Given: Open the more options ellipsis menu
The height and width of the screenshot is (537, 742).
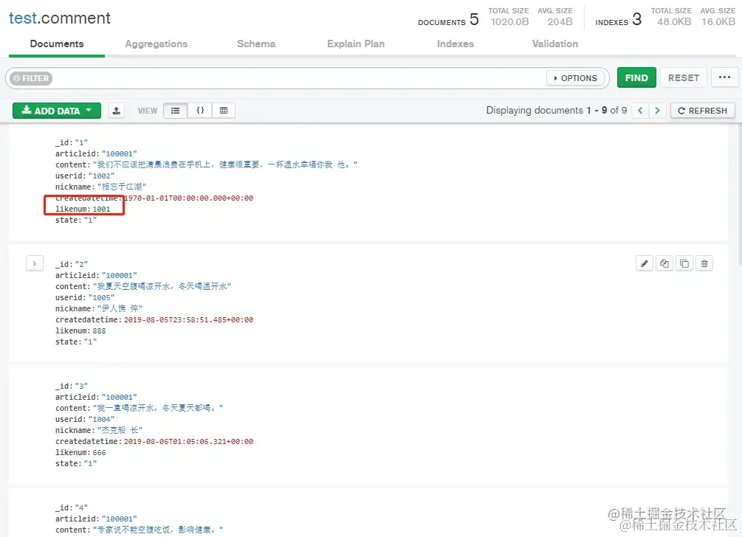Looking at the screenshot, I should coord(724,77).
